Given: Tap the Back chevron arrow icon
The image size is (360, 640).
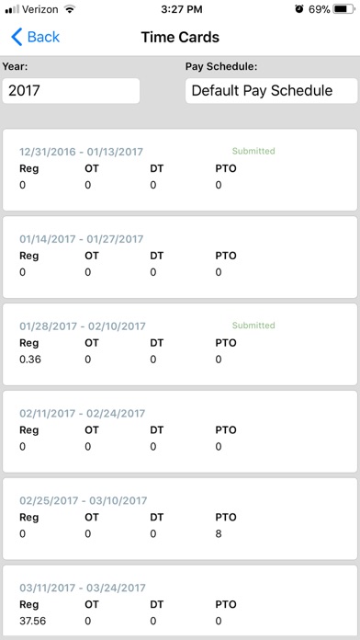Looking at the screenshot, I should [x=17, y=37].
